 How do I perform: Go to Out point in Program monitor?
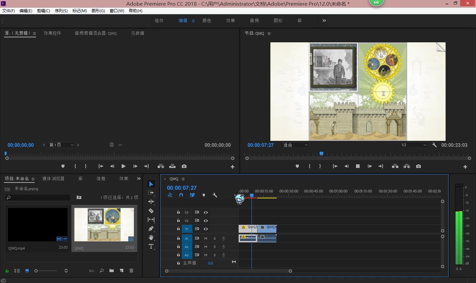[381, 166]
